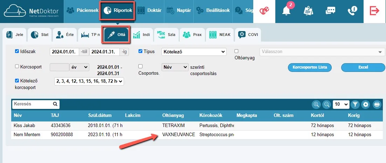Select the Nem Mentem row name

[x=27, y=134]
